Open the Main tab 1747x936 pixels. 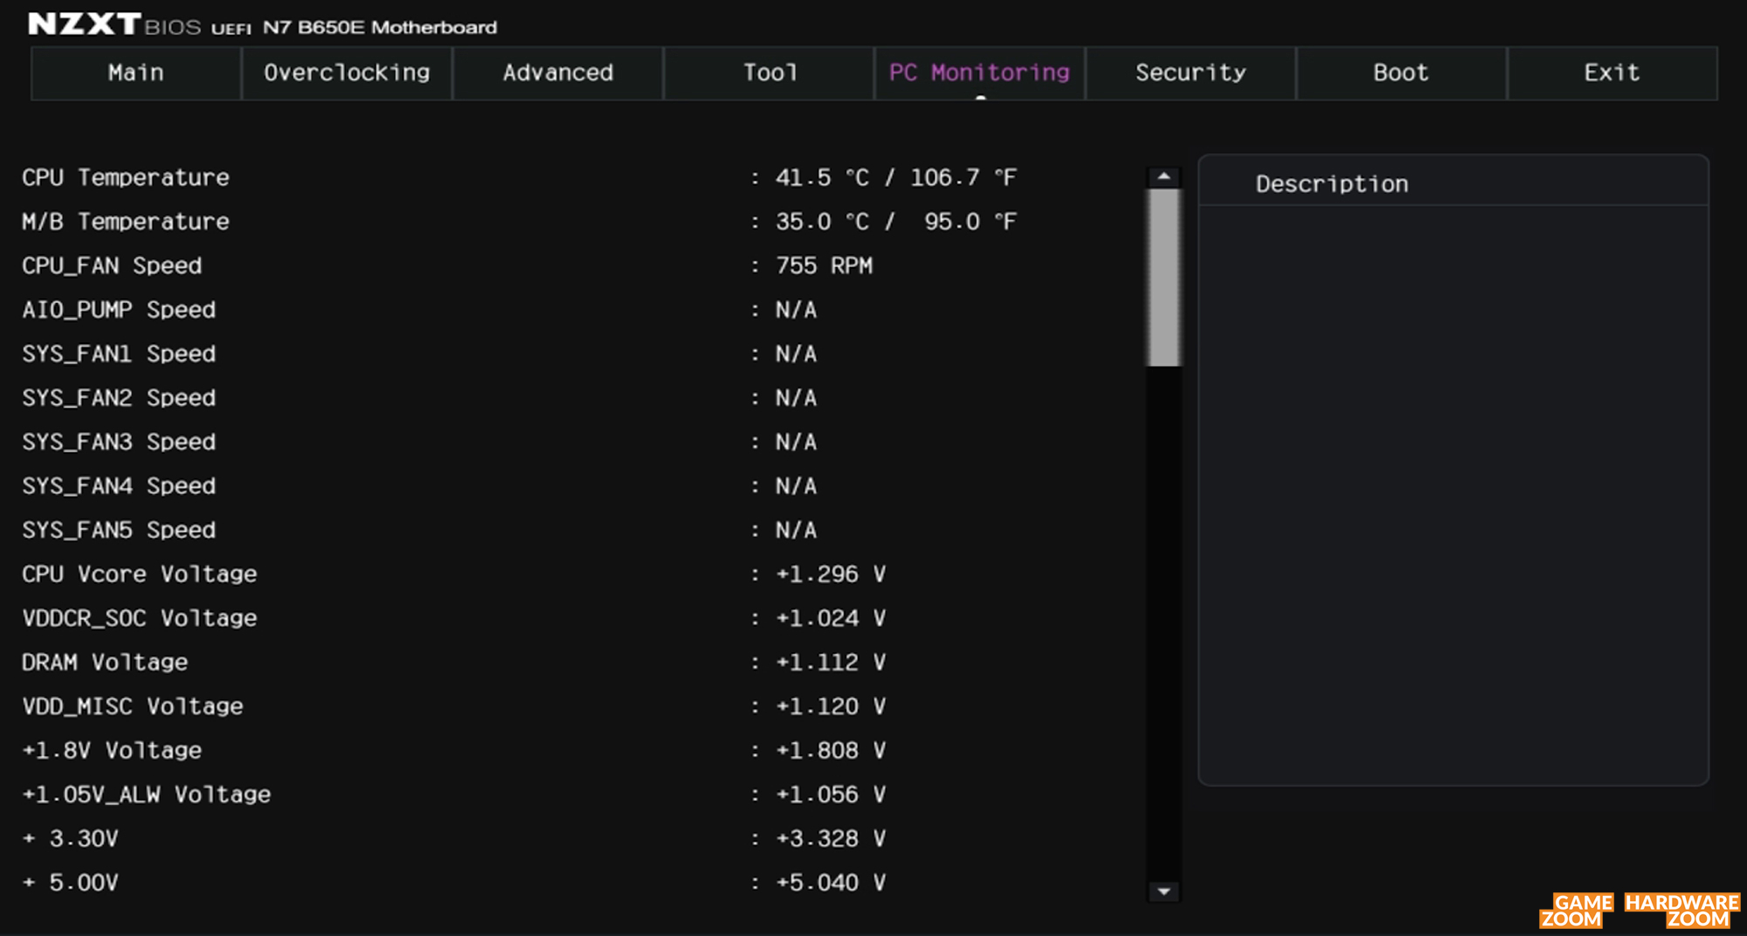coord(136,73)
